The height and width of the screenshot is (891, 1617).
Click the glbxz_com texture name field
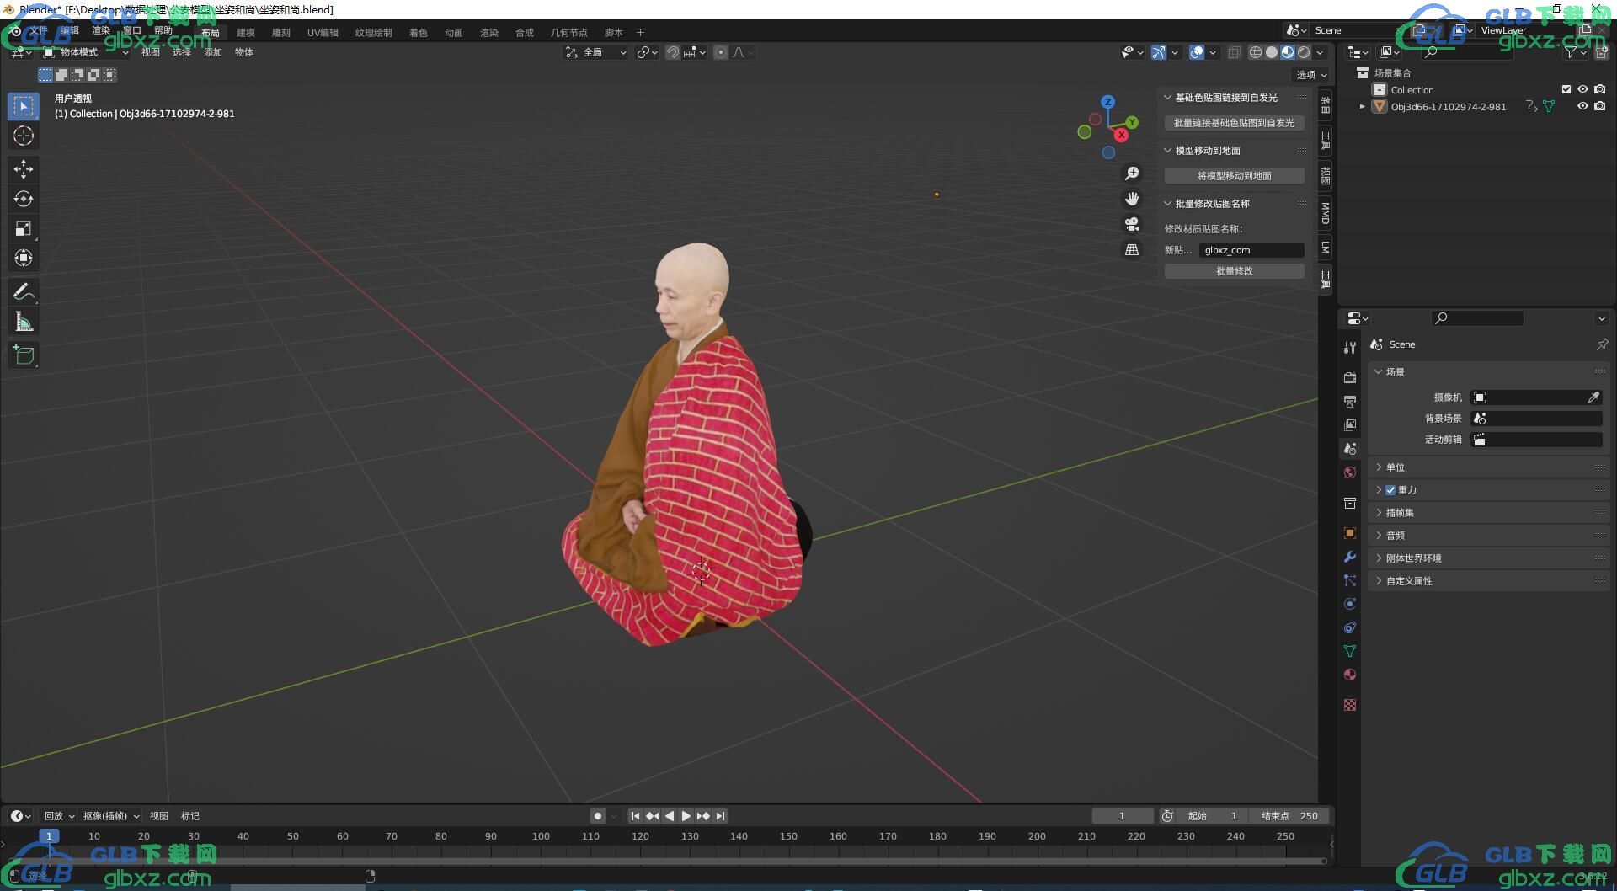(1251, 250)
